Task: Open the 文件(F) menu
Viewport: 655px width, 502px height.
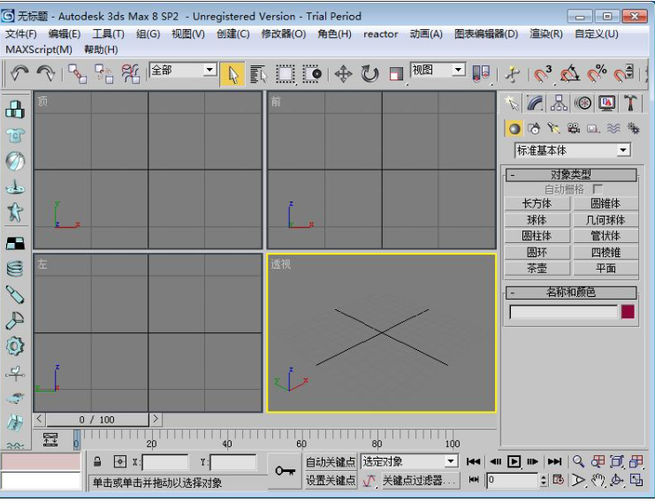Action: click(x=21, y=34)
